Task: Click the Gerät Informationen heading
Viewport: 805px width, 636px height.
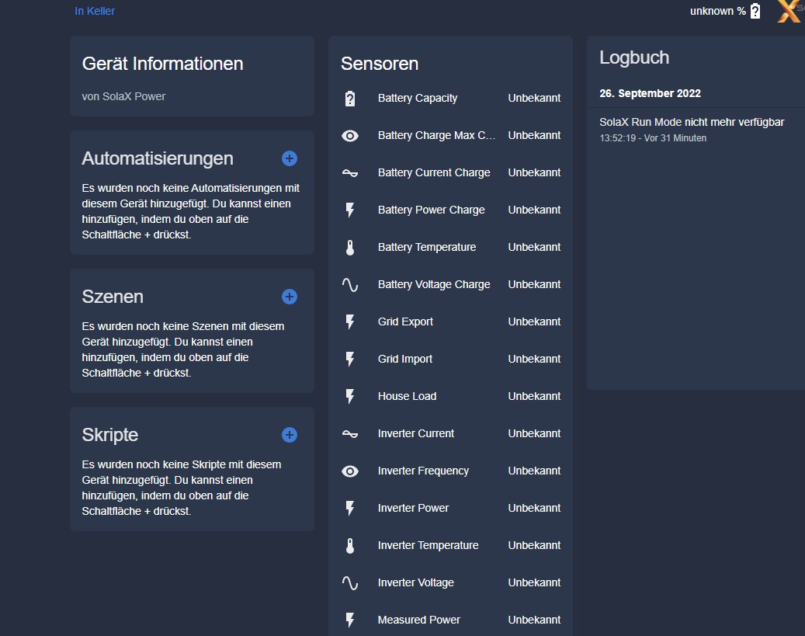Action: point(163,64)
